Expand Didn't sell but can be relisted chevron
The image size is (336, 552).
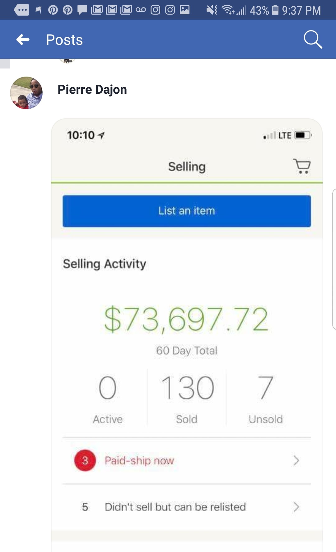click(x=296, y=507)
